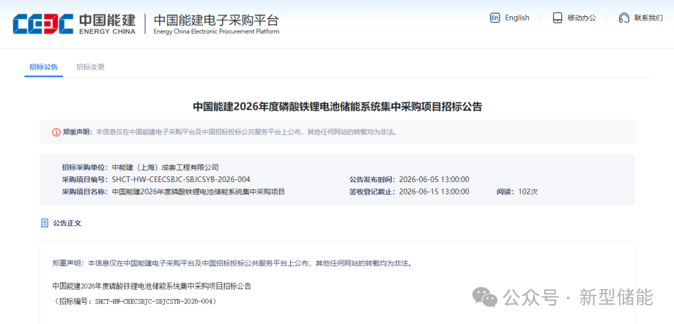Click the mobile office phone icon
The width and height of the screenshot is (674, 324).
click(557, 18)
